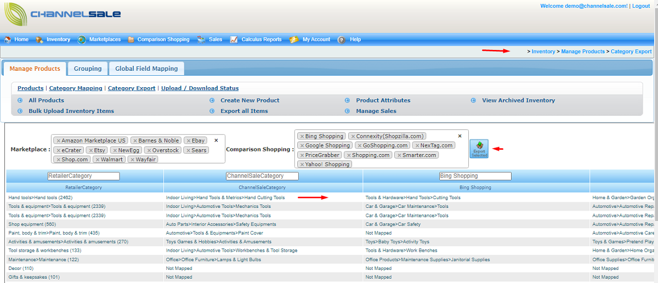Click the Inventory nav icon
The image size is (658, 283).
pyautogui.click(x=39, y=39)
